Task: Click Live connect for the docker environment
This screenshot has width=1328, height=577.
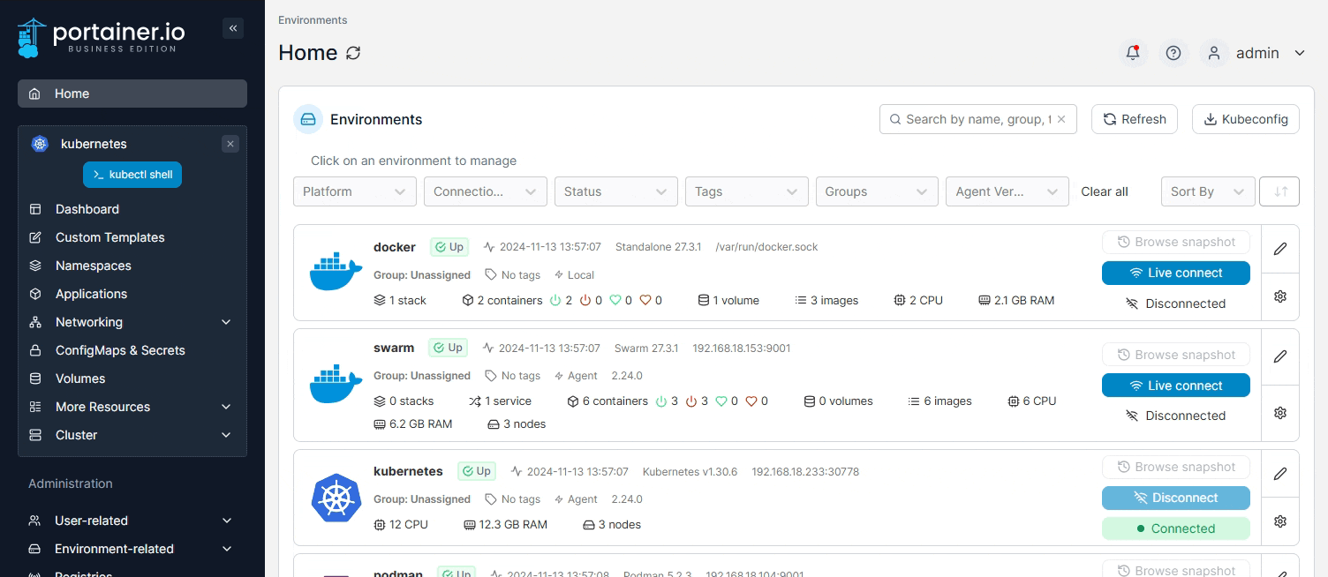Action: 1175,273
